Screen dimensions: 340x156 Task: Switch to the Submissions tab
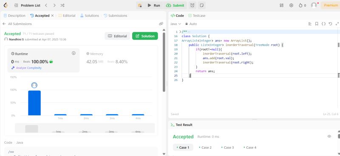[x=115, y=16]
